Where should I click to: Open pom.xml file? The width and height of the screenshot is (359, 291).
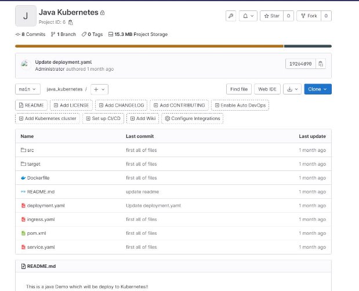tap(37, 234)
